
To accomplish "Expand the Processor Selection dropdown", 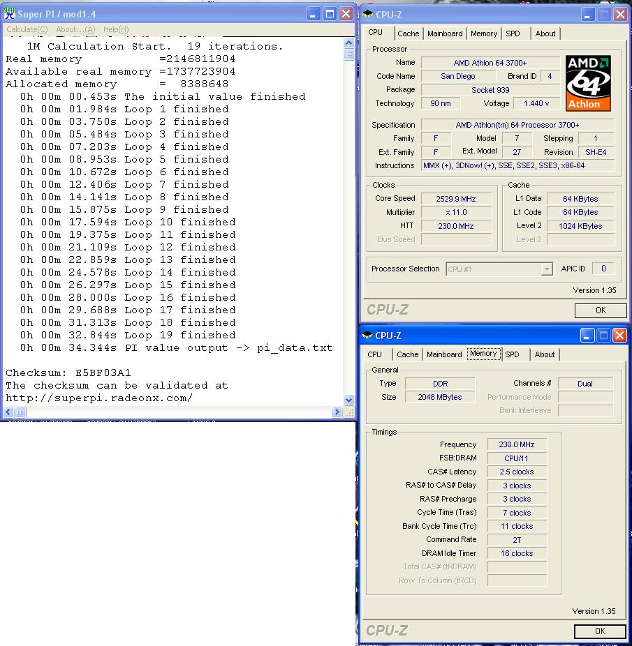I will pos(547,269).
